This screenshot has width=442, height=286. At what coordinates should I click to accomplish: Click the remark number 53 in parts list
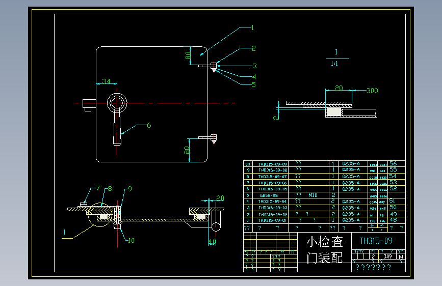point(393,182)
